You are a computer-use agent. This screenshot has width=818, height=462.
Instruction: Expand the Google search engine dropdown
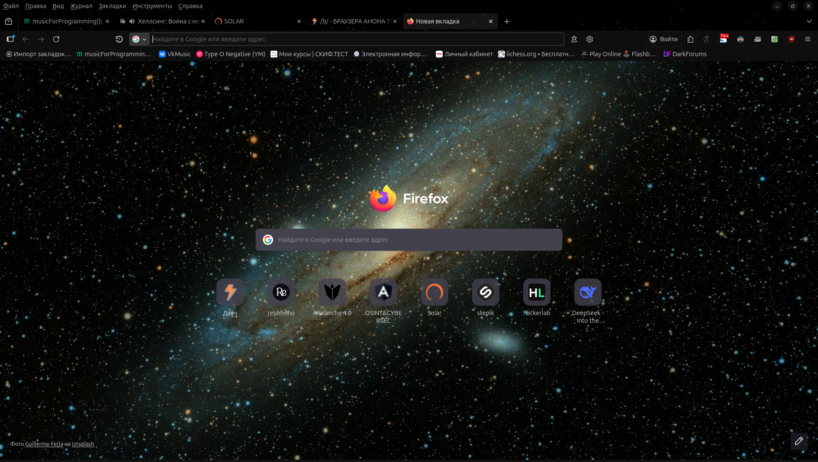139,39
